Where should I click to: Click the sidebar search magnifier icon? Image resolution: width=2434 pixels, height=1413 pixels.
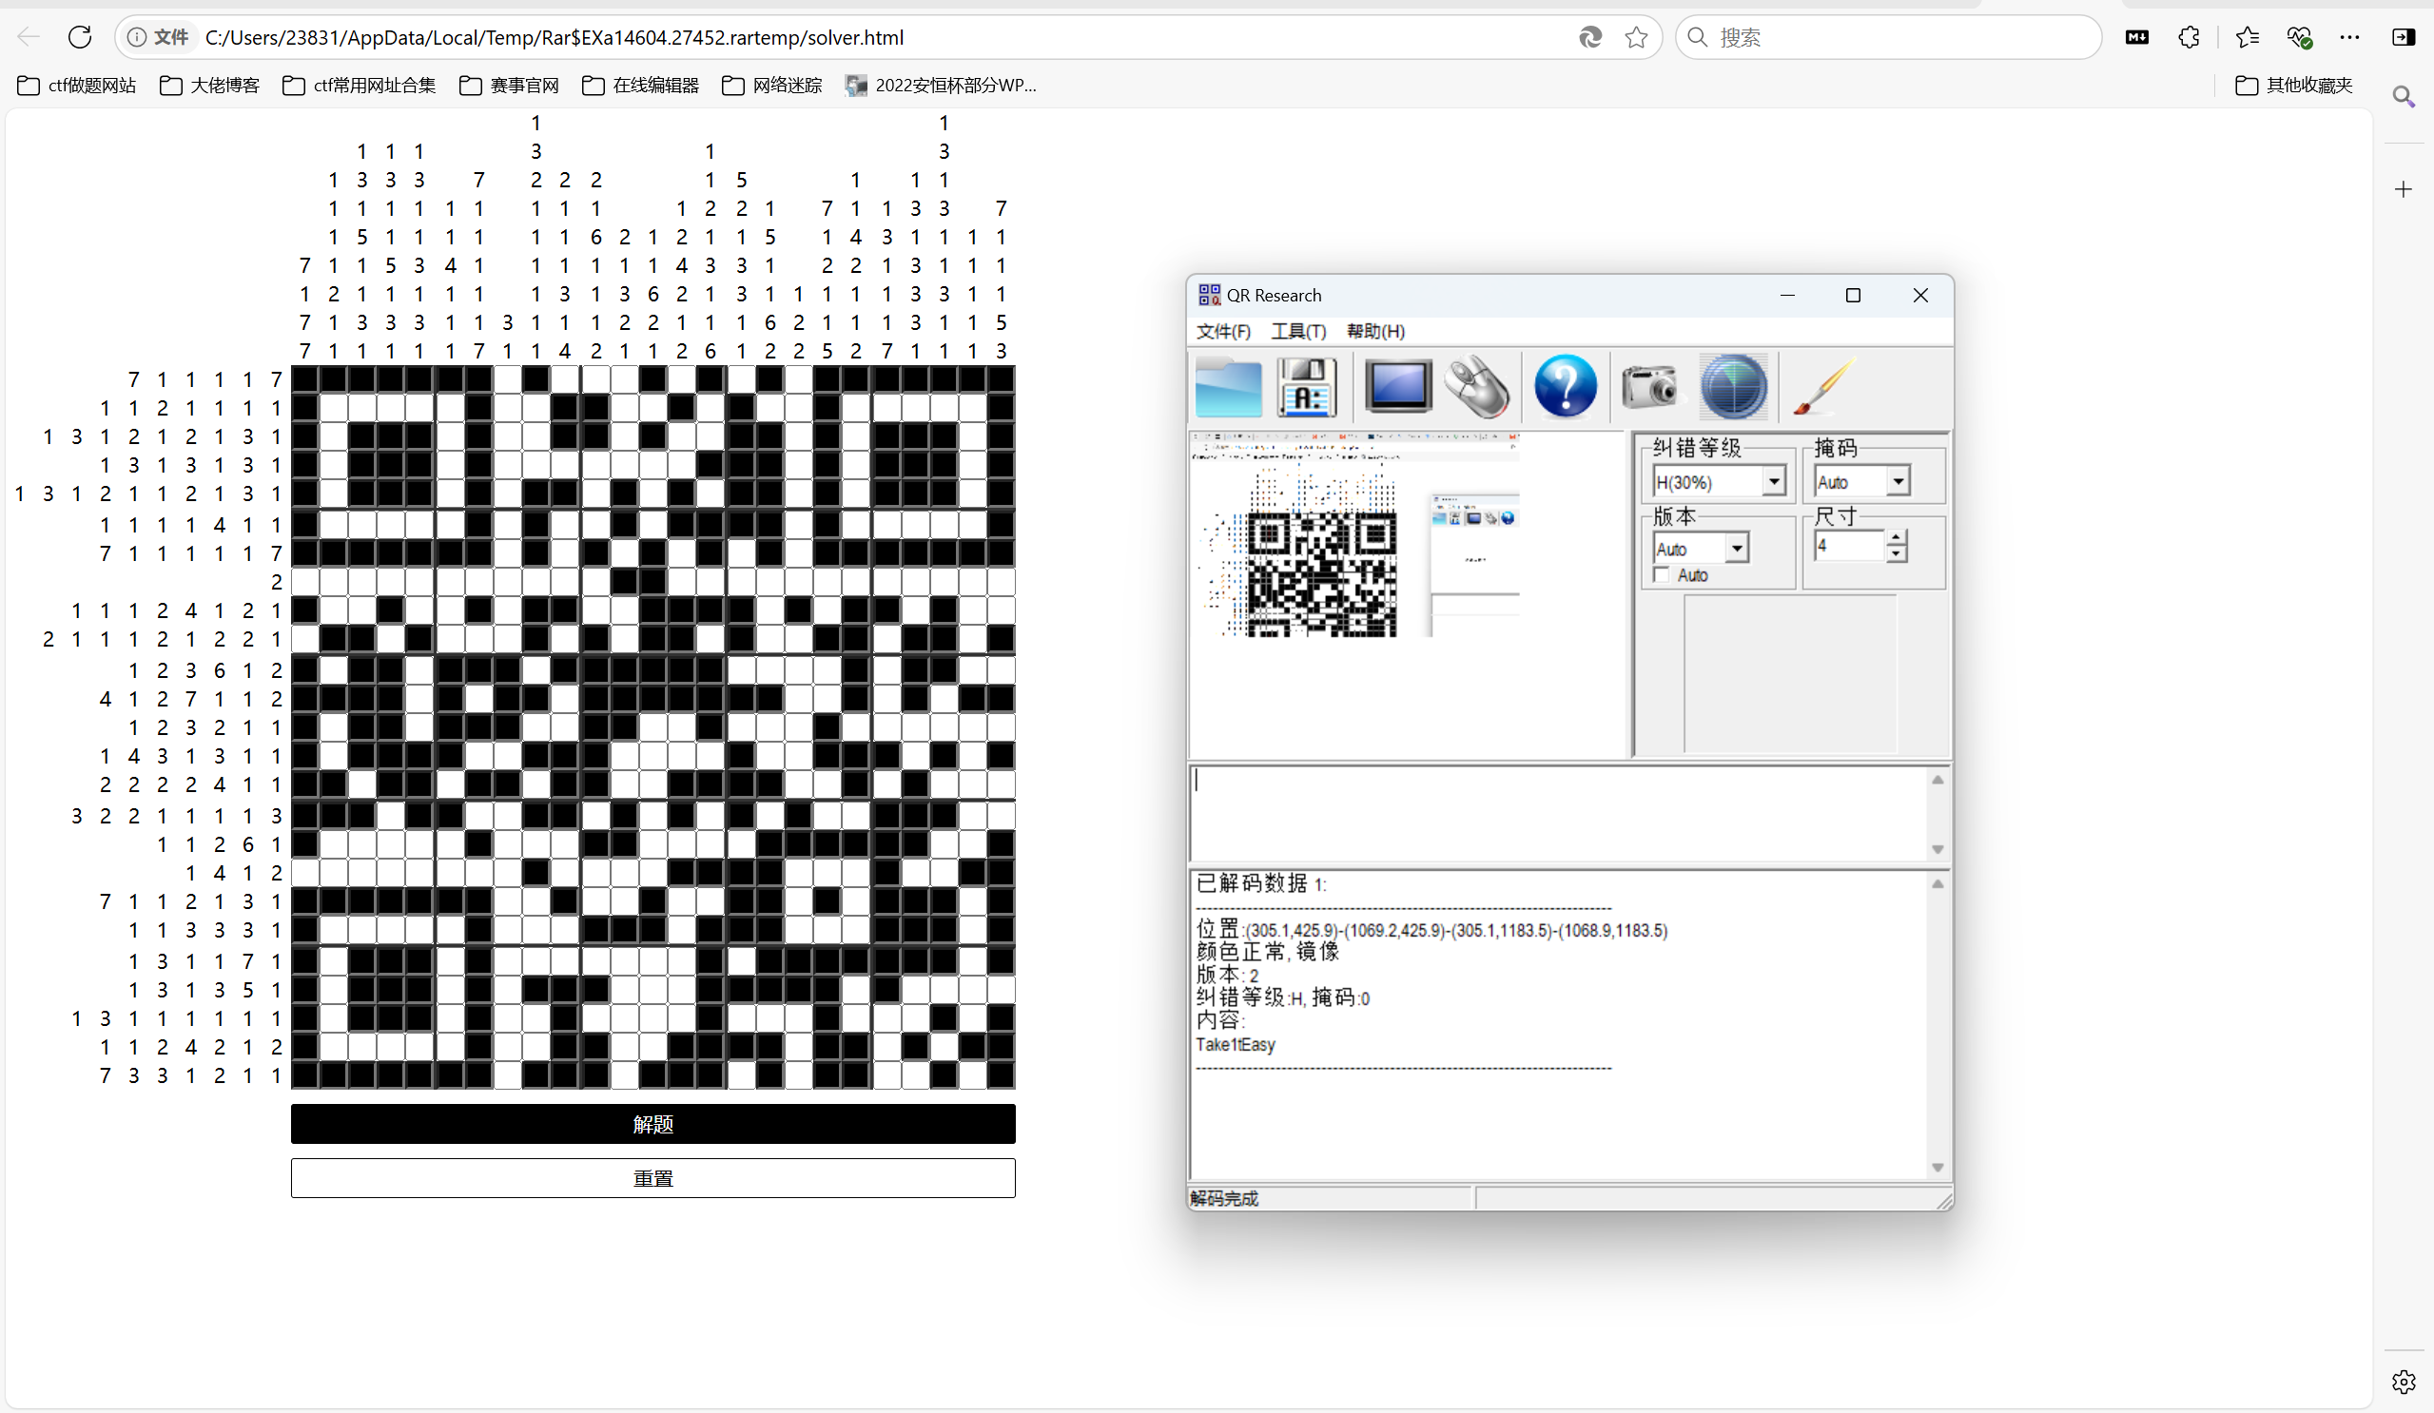coord(2404,97)
